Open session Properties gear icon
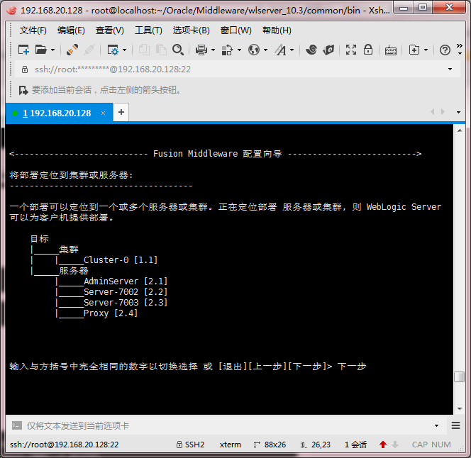Screen dimensions: 471x458 (x=113, y=50)
